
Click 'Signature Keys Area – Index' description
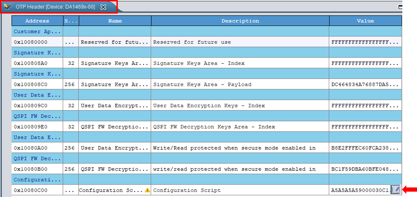[x=199, y=63]
